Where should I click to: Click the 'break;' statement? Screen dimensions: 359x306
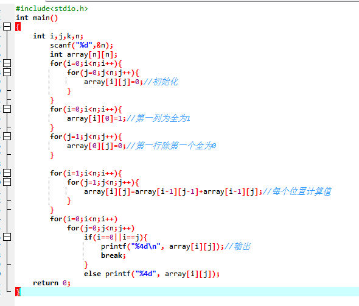113,255
